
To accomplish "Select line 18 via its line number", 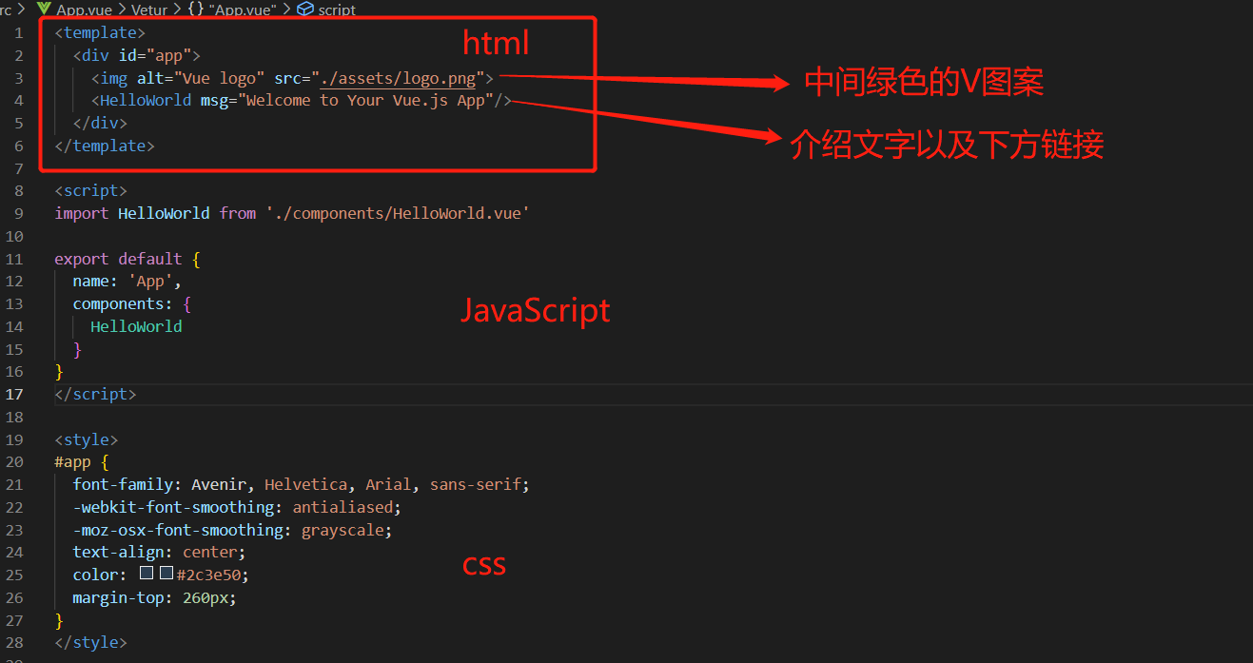I will click(14, 417).
